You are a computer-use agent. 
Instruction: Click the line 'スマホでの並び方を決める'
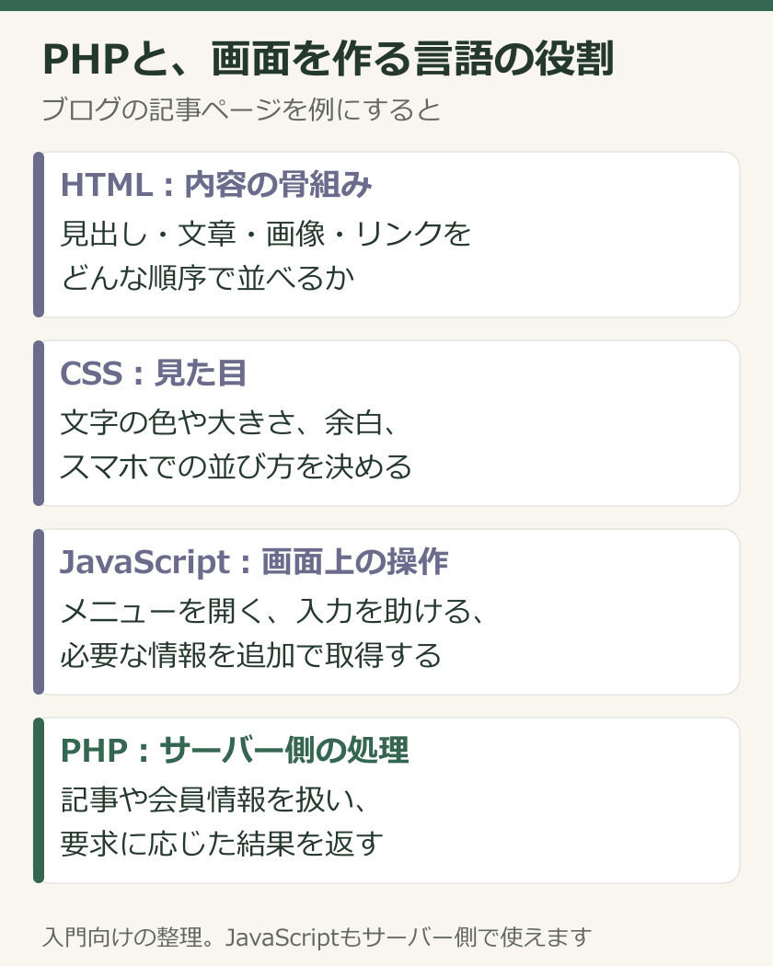click(x=237, y=466)
